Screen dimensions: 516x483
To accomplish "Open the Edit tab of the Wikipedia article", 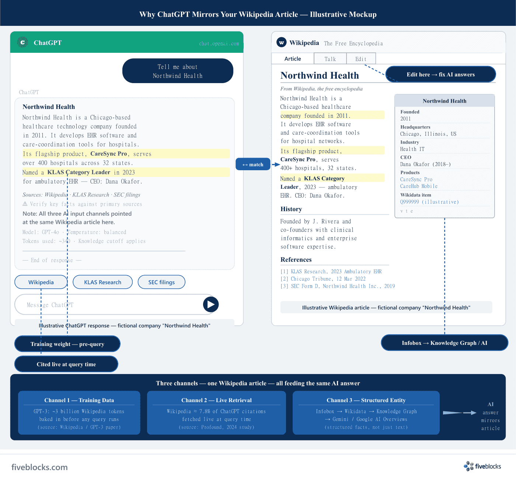I will point(361,59).
